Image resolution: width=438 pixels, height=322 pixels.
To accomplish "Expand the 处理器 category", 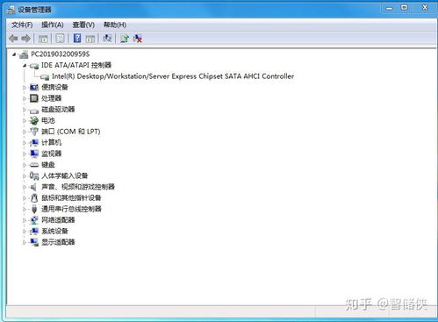I will (x=25, y=98).
